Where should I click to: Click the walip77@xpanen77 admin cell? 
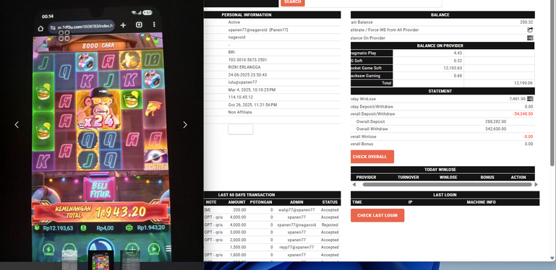296,210
